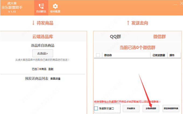
Task: Select the 群名称 column header
Action: point(126,55)
